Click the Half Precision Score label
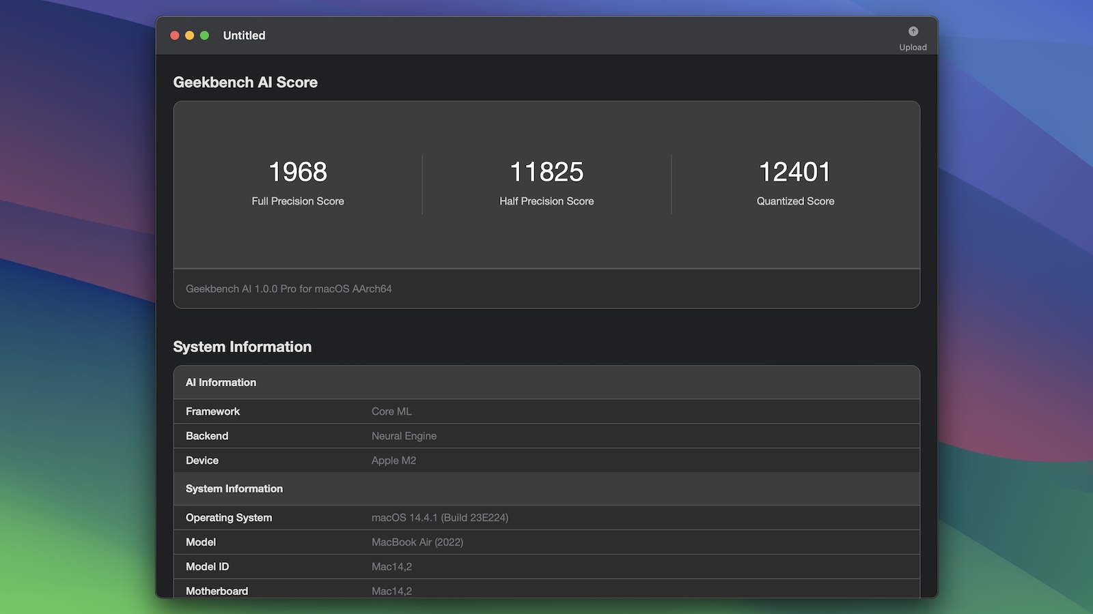This screenshot has height=614, width=1093. point(546,201)
